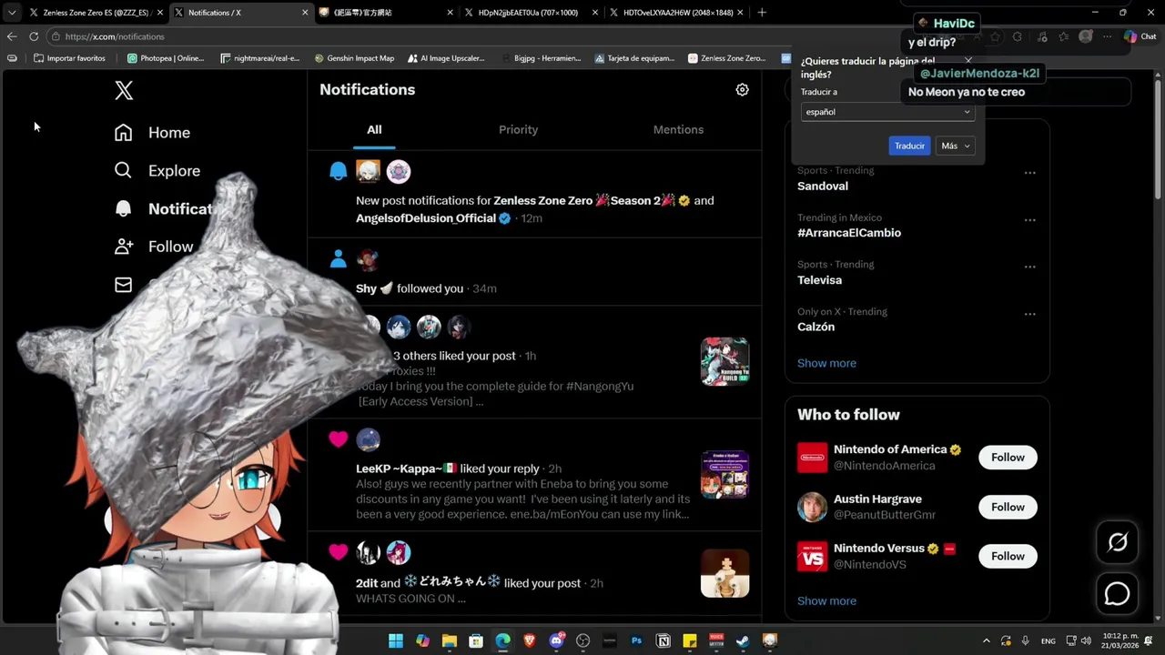The image size is (1165, 655).
Task: Switch to the Mentions tab
Action: point(678,129)
